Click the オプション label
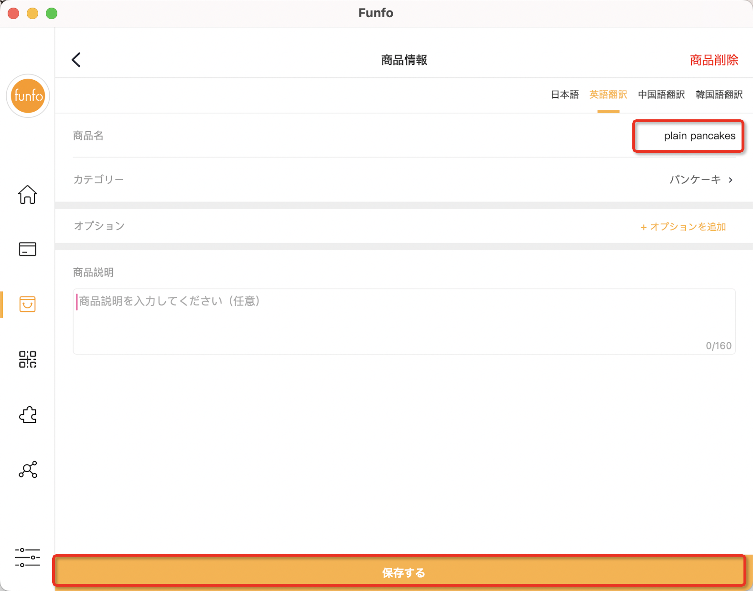753x591 pixels. (x=99, y=226)
